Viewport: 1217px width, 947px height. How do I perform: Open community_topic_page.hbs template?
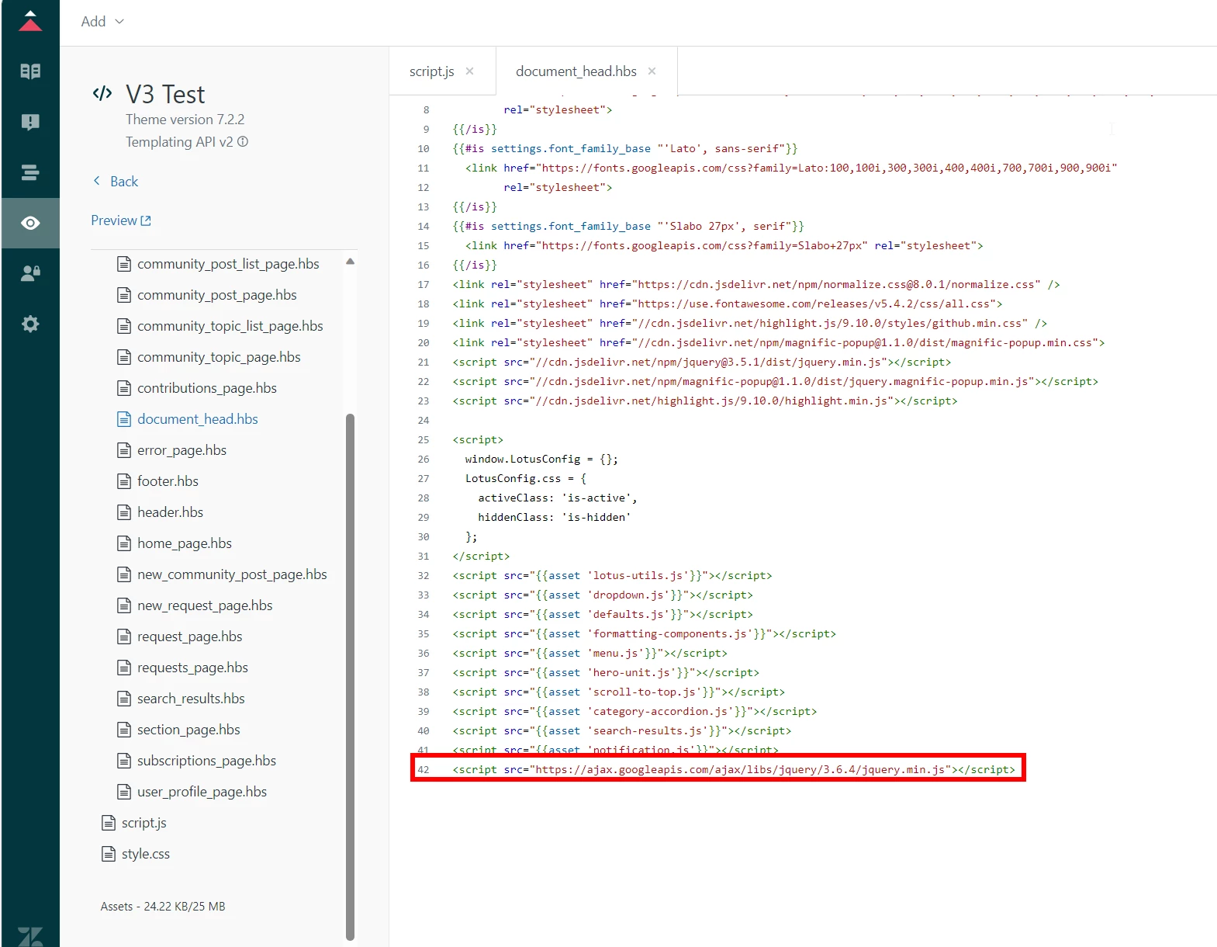pyautogui.click(x=219, y=357)
